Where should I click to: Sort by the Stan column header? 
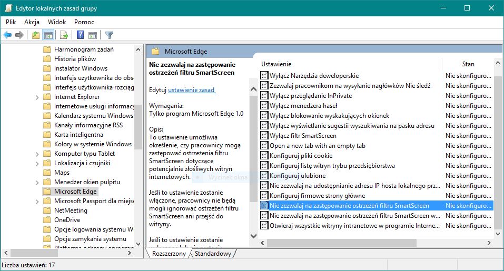coord(468,64)
